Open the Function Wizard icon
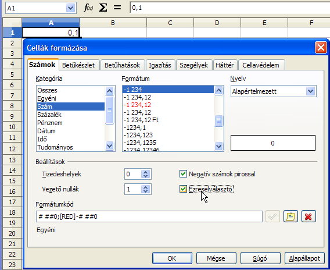The width and height of the screenshot is (330, 270). tap(88, 8)
